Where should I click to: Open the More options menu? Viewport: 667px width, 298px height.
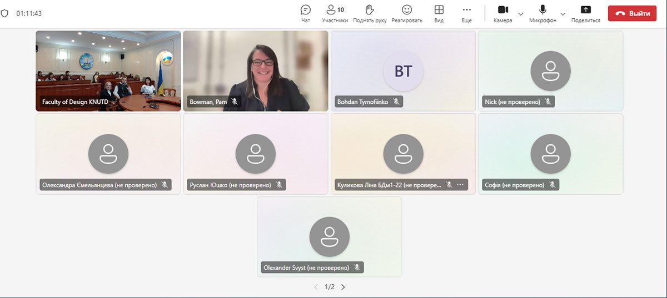pyautogui.click(x=466, y=13)
